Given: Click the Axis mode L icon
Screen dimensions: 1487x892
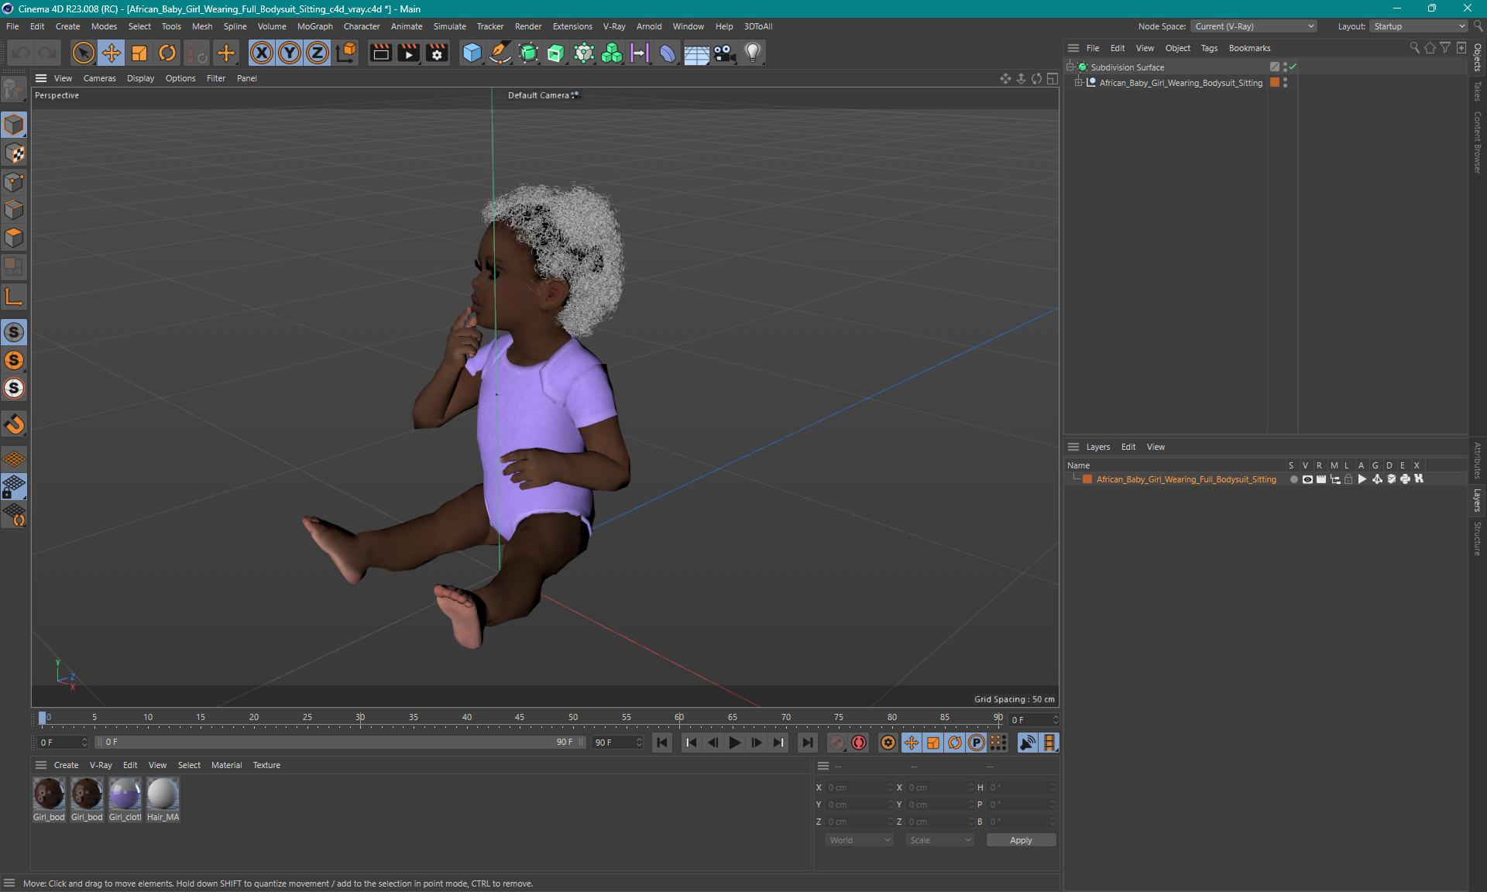Looking at the screenshot, I should click(x=14, y=297).
